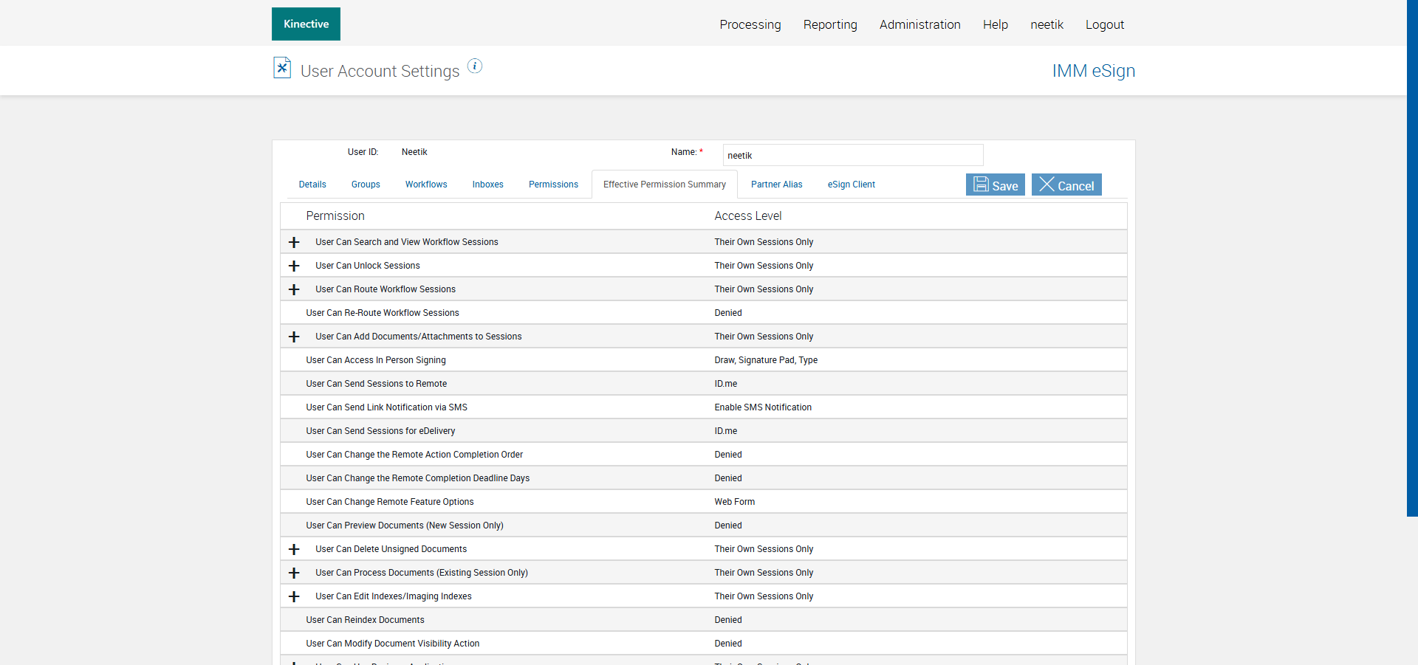
Task: Open the Administration menu
Action: tap(919, 24)
